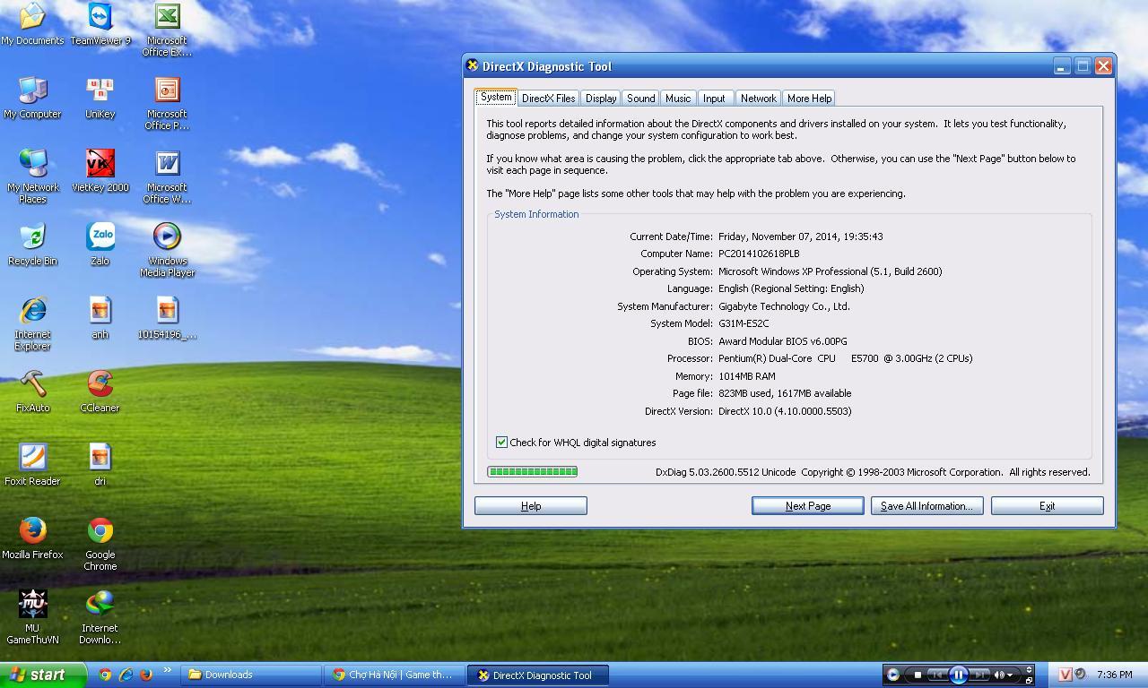Click the 7:36 PM system clock
The height and width of the screenshot is (688, 1148).
point(1114,675)
